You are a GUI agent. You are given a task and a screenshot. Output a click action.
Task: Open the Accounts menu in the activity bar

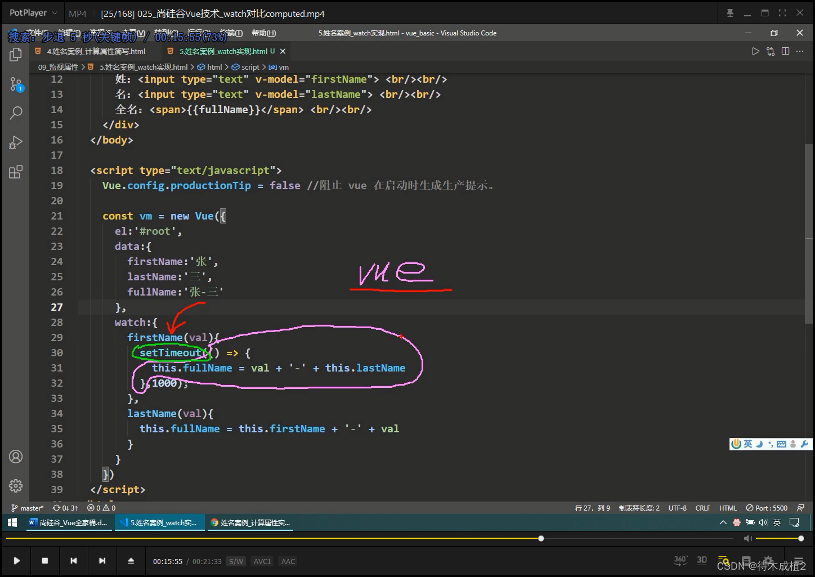pyautogui.click(x=16, y=457)
